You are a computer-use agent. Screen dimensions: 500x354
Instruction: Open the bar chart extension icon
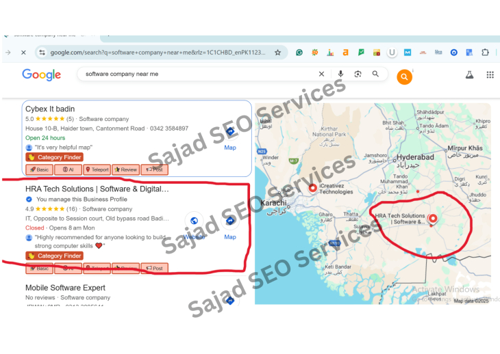pyautogui.click(x=330, y=53)
